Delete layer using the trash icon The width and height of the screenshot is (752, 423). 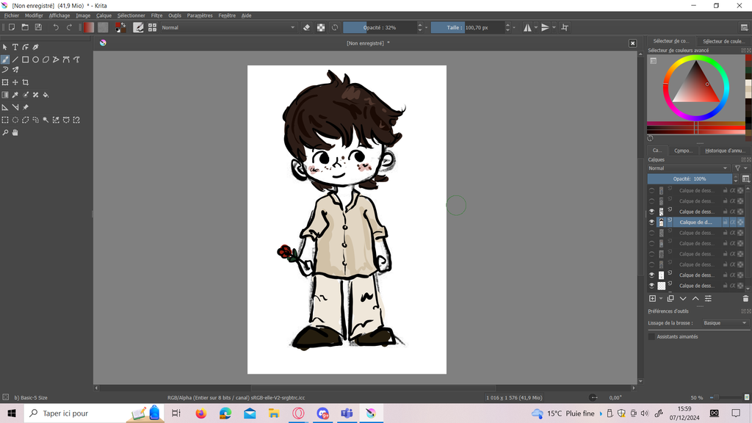745,299
